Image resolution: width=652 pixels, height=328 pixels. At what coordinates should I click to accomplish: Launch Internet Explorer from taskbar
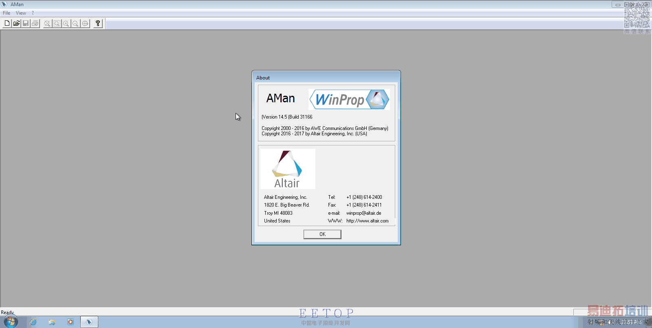[33, 322]
